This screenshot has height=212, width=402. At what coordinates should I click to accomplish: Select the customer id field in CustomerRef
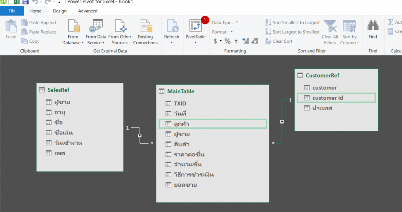pyautogui.click(x=336, y=98)
